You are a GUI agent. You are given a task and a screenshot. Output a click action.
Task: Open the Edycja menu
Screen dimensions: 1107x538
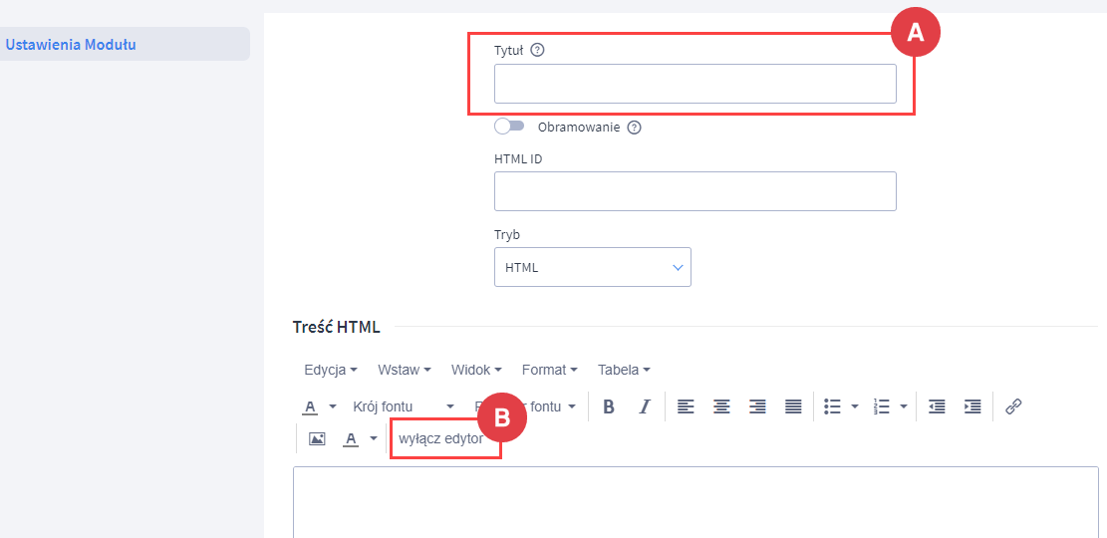(x=331, y=370)
